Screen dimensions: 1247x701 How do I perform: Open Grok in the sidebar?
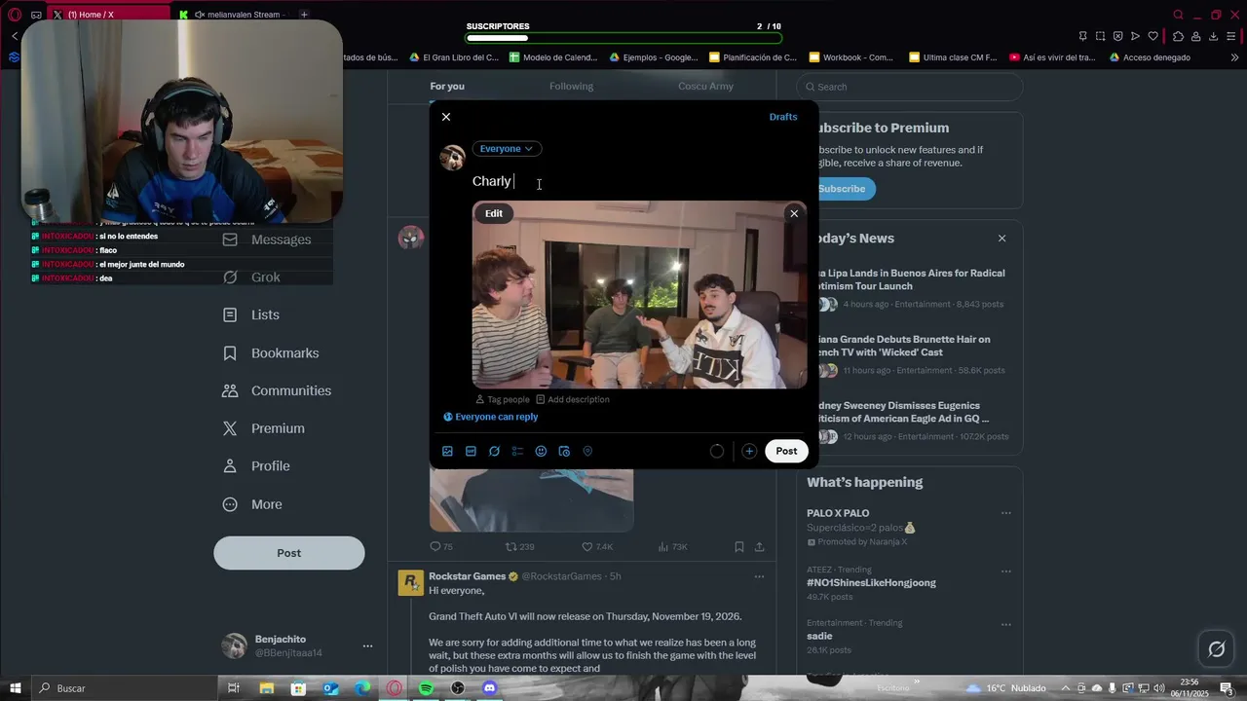tap(251, 277)
